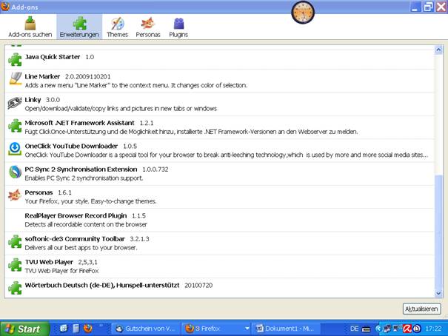Image resolution: width=448 pixels, height=336 pixels.
Task: Open the Windows Start menu
Action: [x=25, y=329]
